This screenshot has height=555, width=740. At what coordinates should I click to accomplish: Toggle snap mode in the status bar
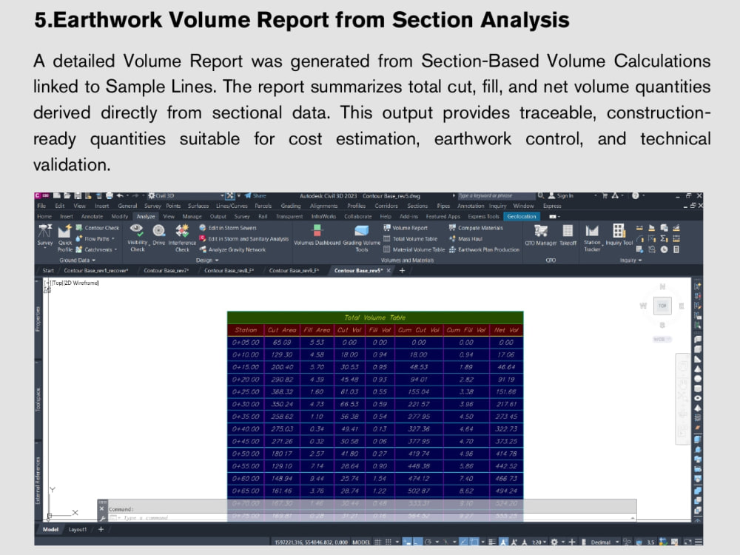click(388, 542)
